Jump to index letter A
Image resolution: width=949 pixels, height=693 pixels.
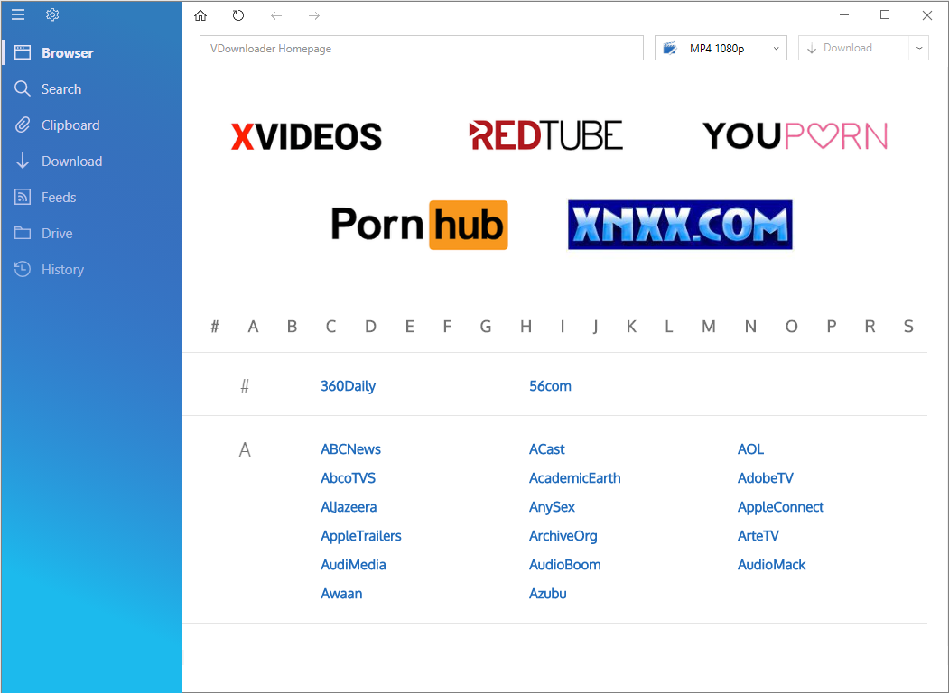tap(253, 328)
